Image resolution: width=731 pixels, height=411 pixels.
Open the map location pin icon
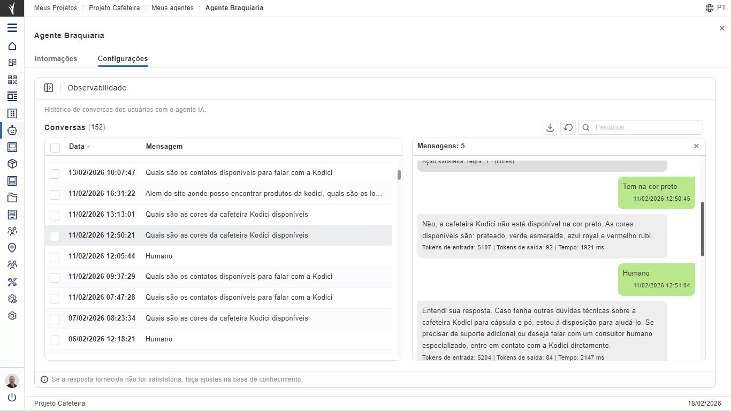(12, 248)
